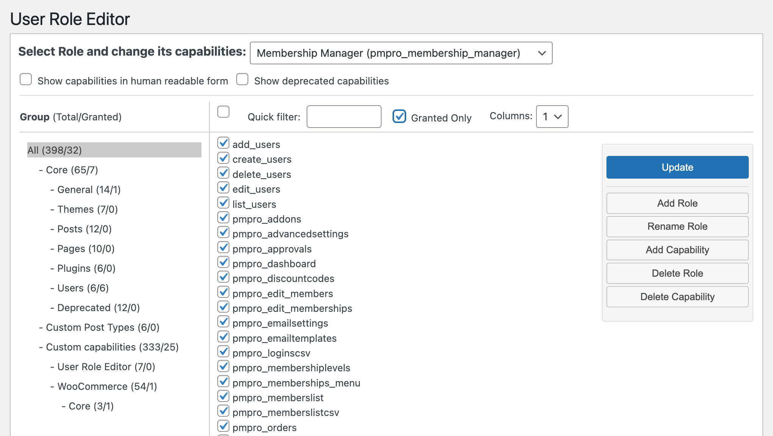
Task: Expand the Custom capabilities group
Action: click(x=110, y=347)
